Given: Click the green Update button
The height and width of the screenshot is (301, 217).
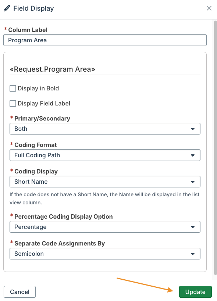Looking at the screenshot, I should (x=195, y=292).
